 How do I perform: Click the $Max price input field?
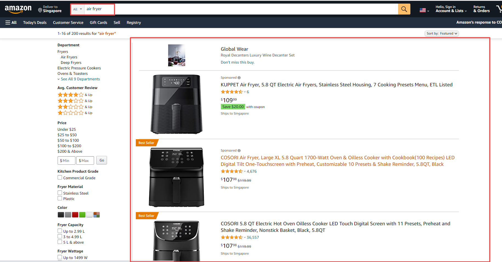(x=85, y=160)
